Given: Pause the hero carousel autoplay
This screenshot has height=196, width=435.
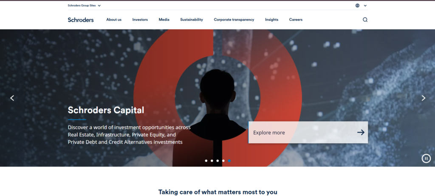Looking at the screenshot, I should [x=426, y=159].
